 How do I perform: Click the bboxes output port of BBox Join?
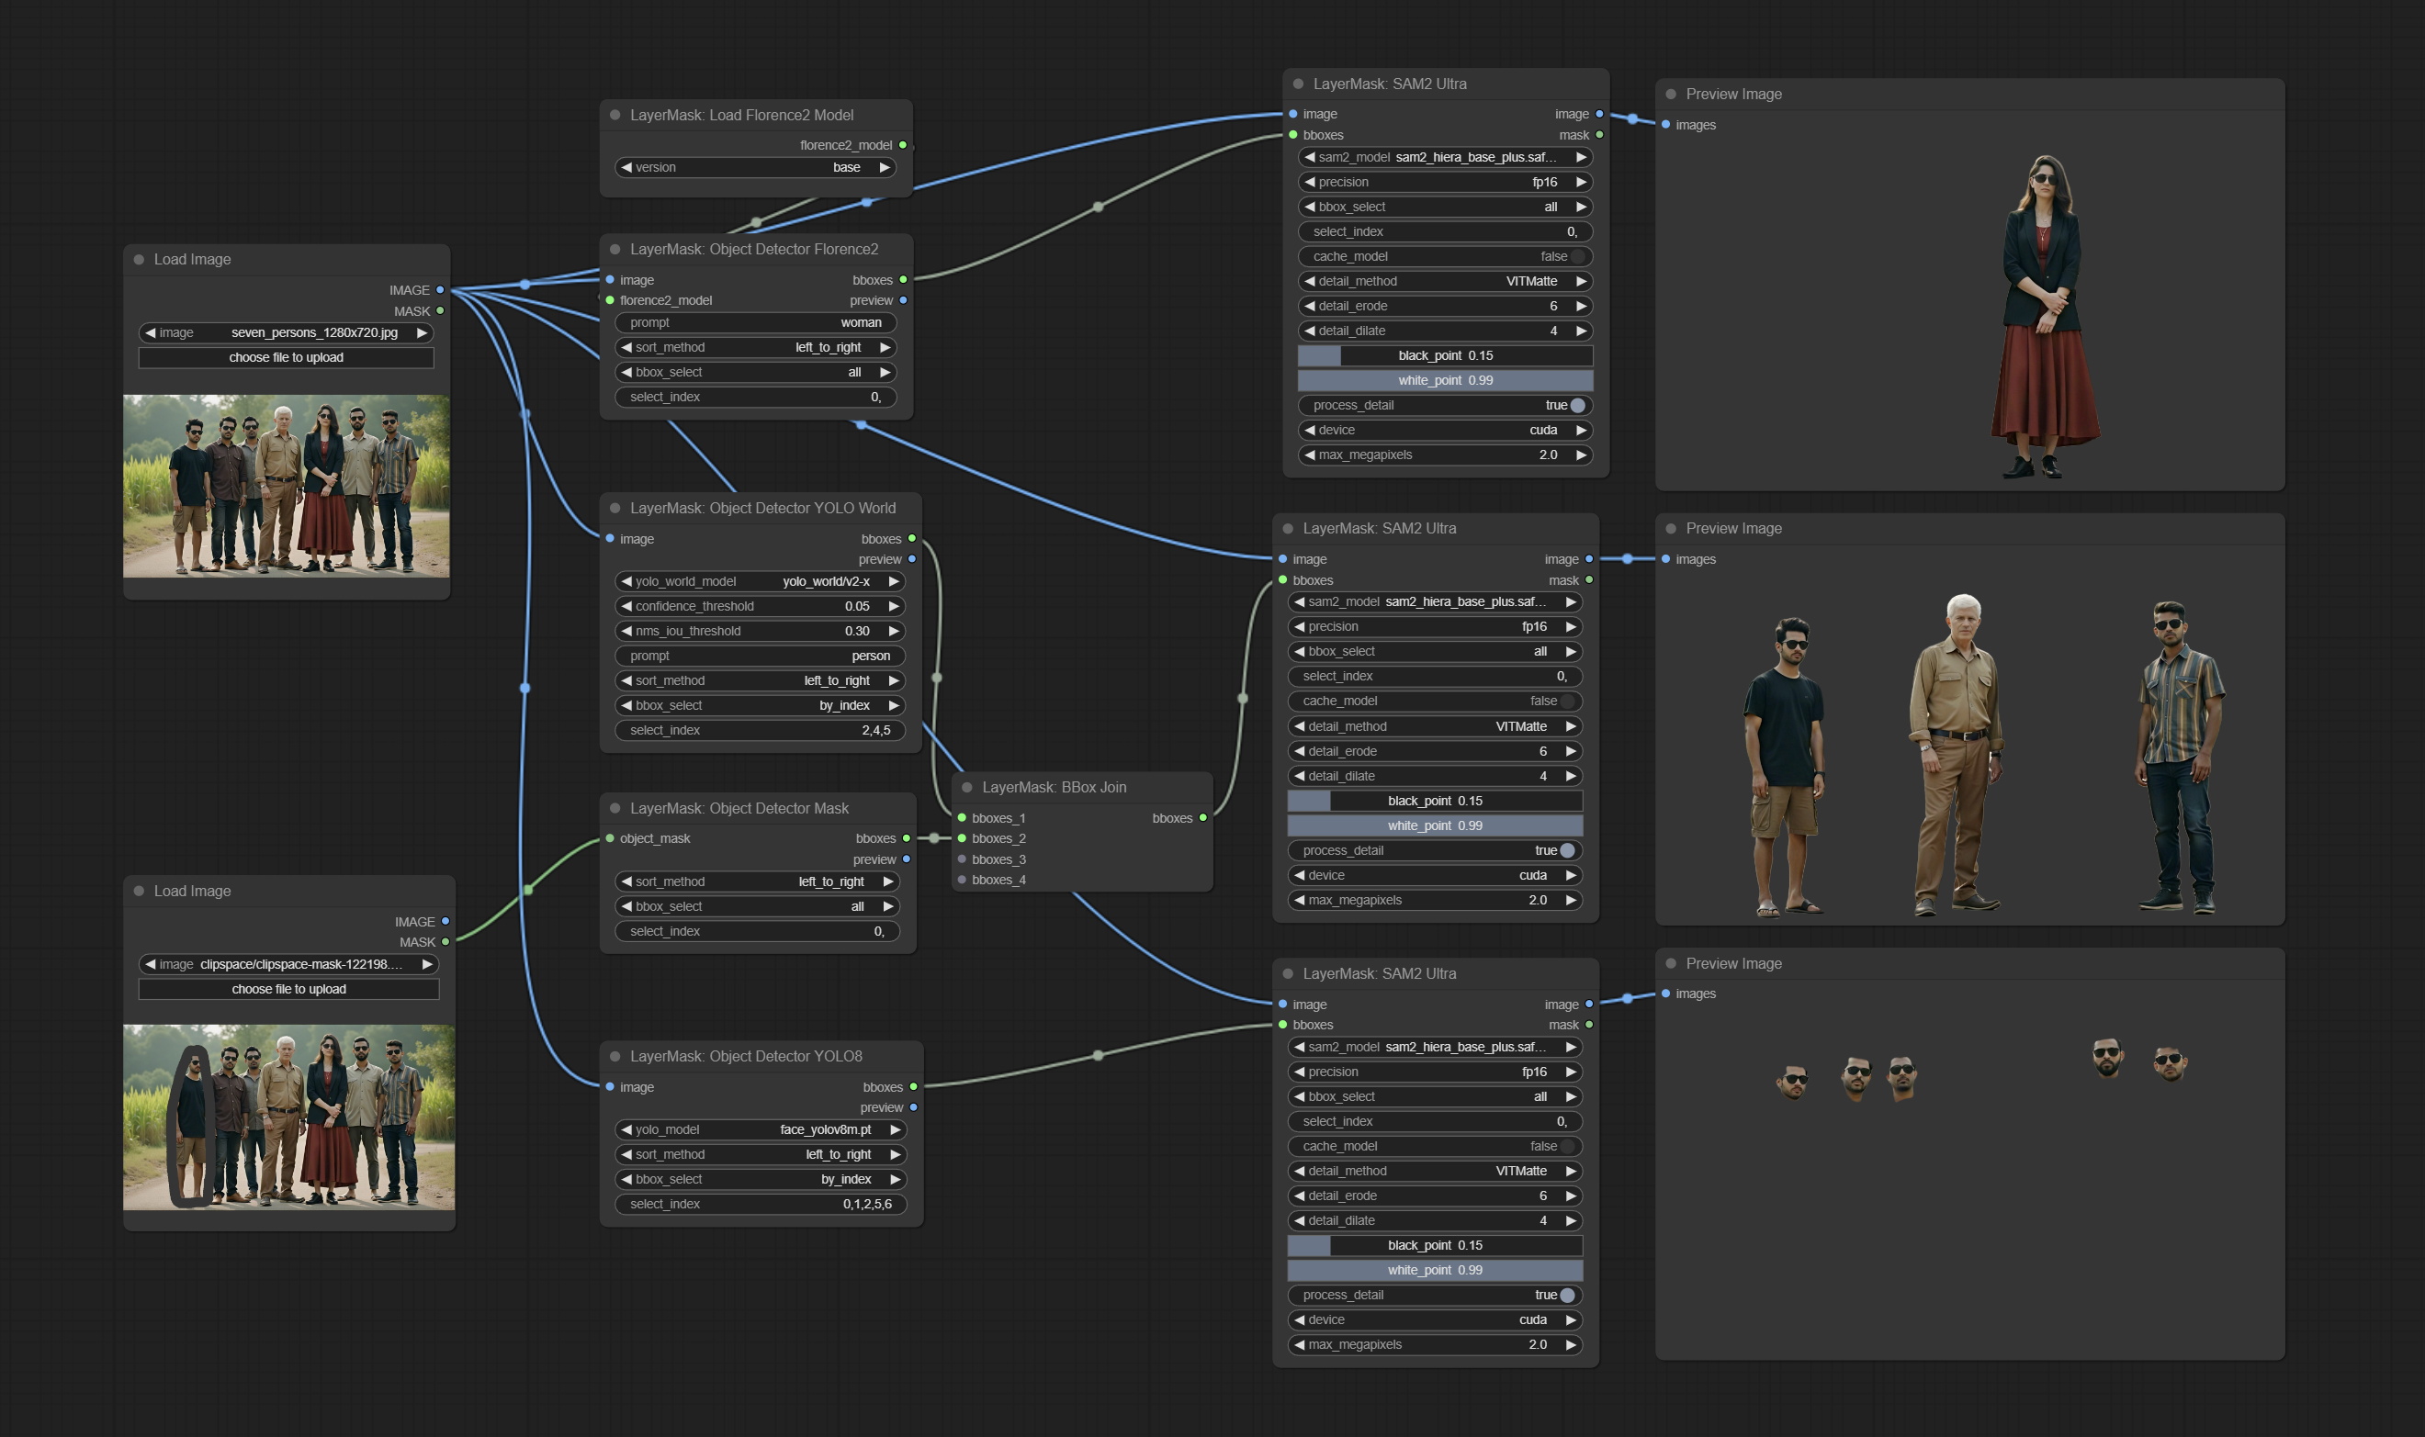click(1202, 818)
